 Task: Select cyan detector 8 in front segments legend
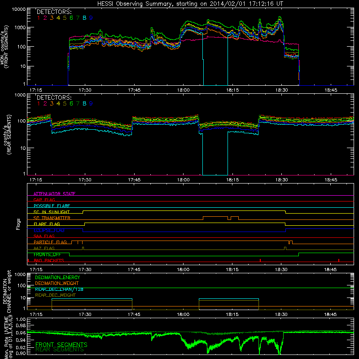coord(84,18)
